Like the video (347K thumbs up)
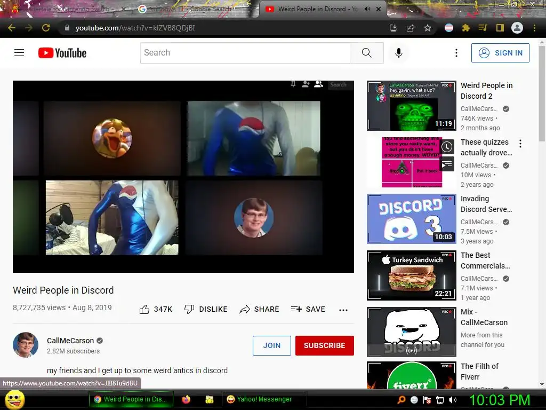 156,309
